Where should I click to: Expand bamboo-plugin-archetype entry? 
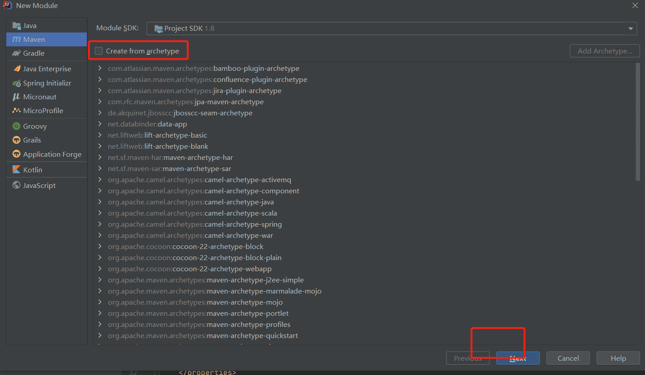click(x=100, y=68)
